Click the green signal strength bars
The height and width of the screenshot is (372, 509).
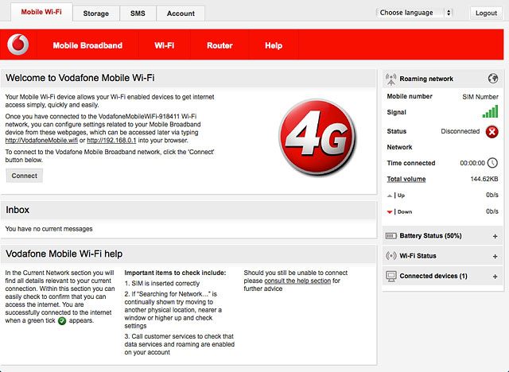[x=490, y=111]
